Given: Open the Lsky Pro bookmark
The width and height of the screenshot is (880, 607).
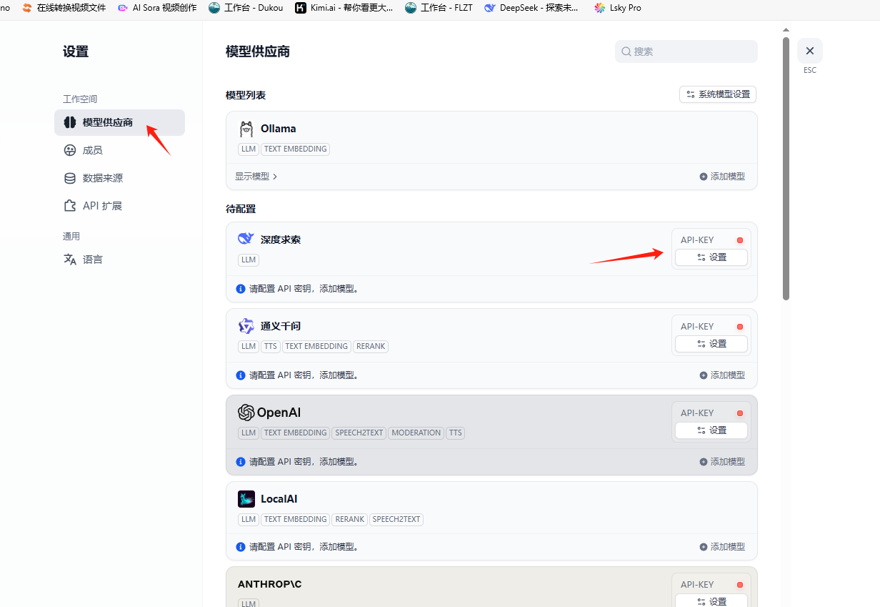Looking at the screenshot, I should (618, 8).
